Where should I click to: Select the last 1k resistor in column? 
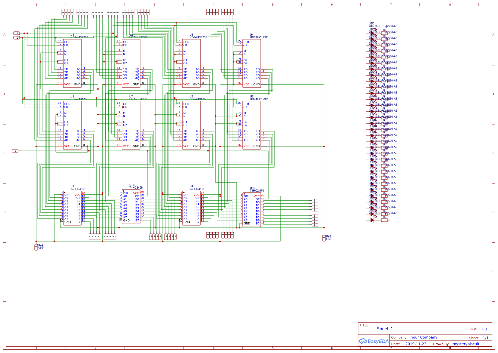384,220
